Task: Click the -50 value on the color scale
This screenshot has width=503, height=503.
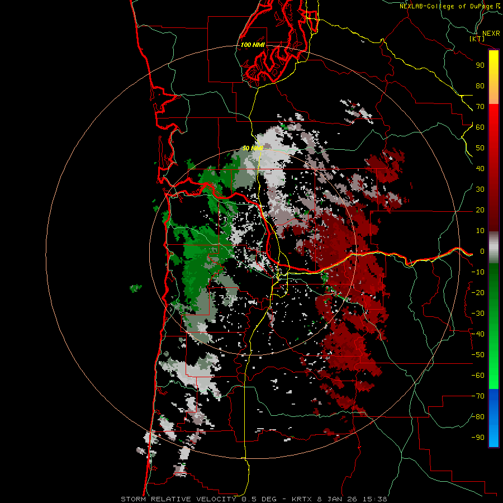Action: coord(478,355)
